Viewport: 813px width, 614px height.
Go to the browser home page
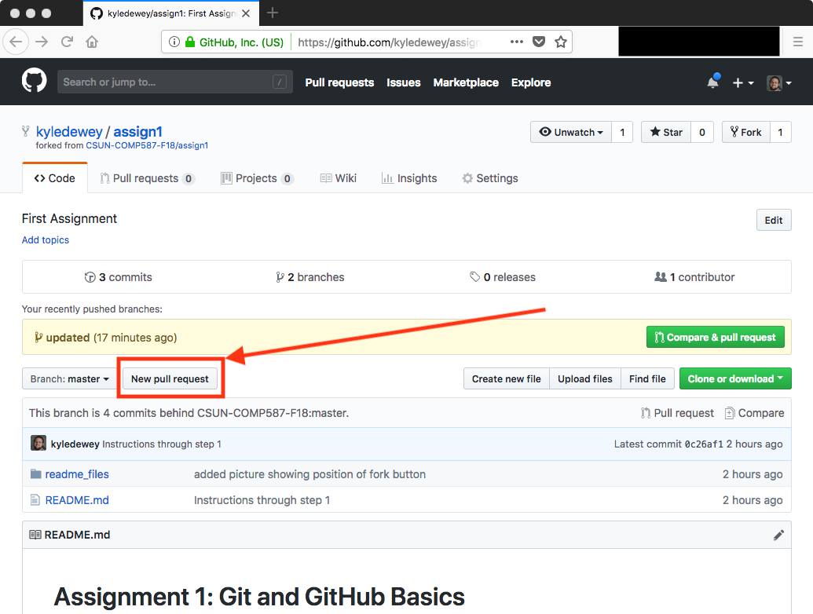tap(92, 42)
